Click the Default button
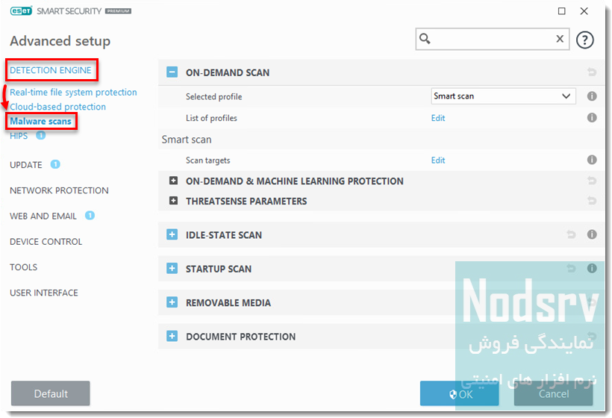The image size is (612, 418). coord(50,393)
